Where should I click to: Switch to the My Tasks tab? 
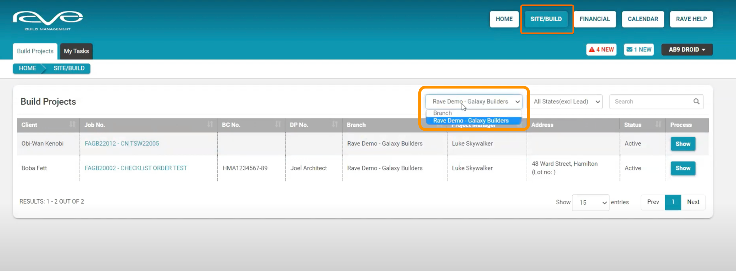pyautogui.click(x=76, y=51)
